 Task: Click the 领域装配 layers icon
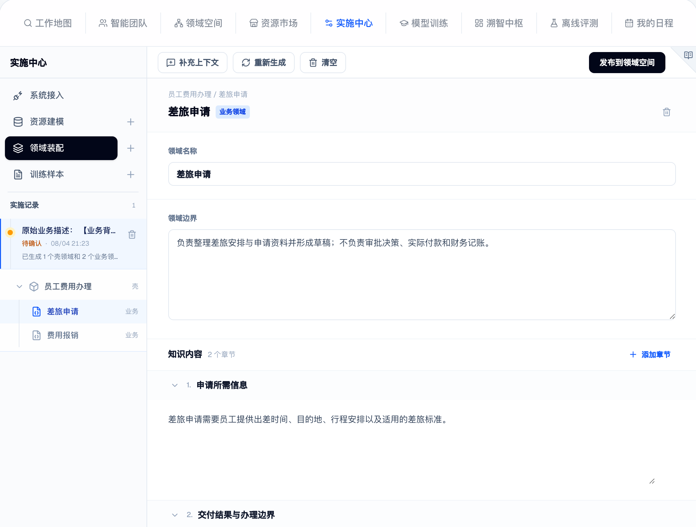[x=18, y=148]
